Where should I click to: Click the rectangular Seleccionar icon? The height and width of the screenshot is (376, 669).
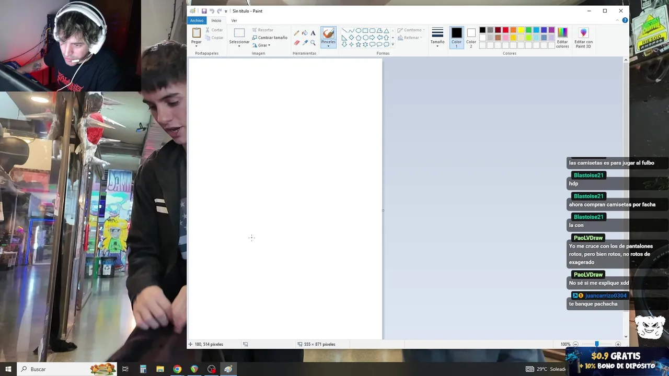point(239,33)
